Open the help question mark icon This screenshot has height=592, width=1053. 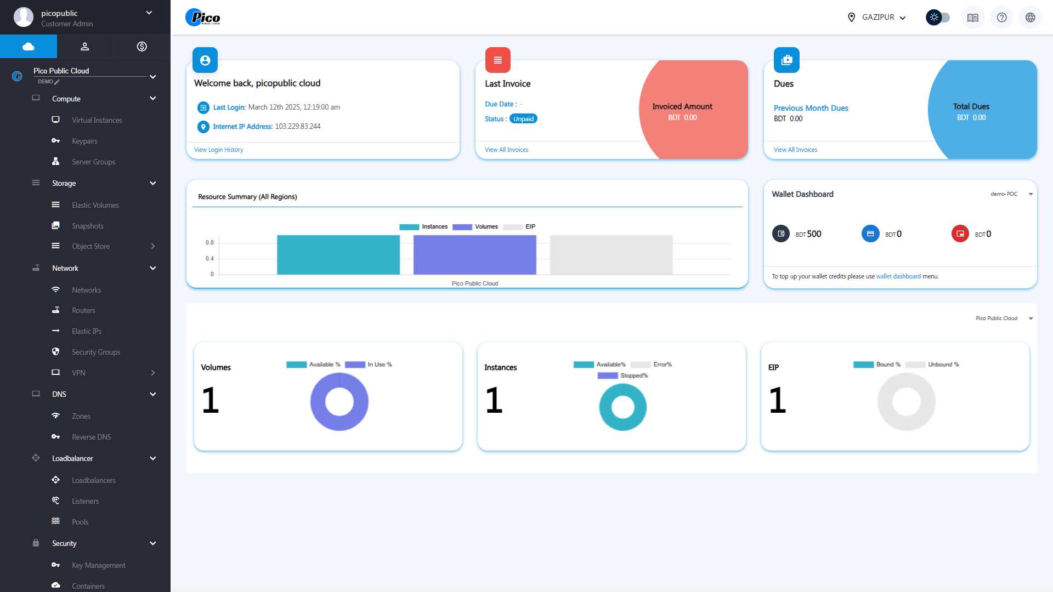click(x=1001, y=18)
